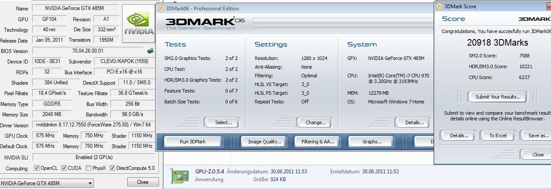The height and width of the screenshot is (189, 551).
Task: Open the NVIDIA GeForce GTX 485M GPU dropdown
Action: click(46, 183)
